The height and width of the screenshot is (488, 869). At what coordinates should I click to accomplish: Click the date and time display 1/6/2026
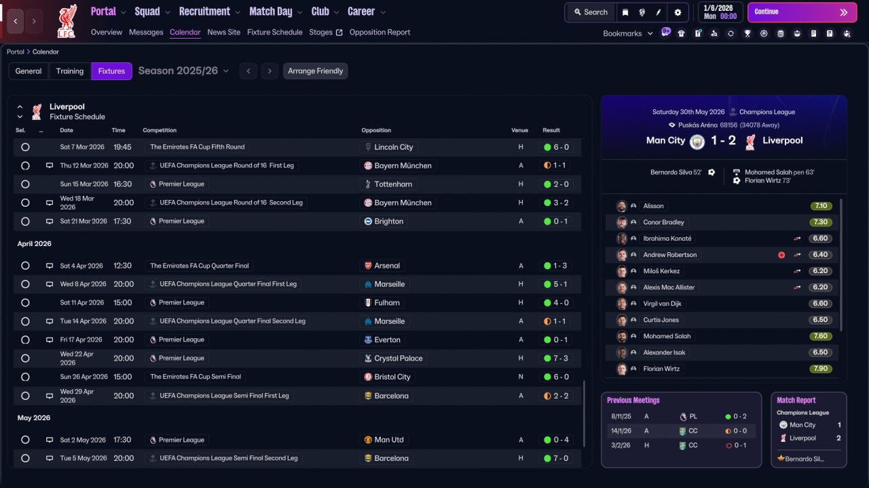pyautogui.click(x=719, y=12)
